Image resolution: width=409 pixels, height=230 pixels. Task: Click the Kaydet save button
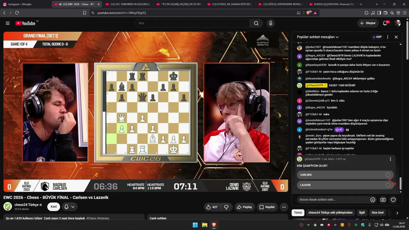[267, 207]
